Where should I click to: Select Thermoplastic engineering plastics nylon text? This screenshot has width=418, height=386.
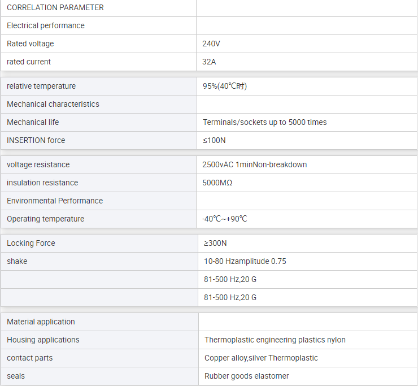tap(275, 340)
